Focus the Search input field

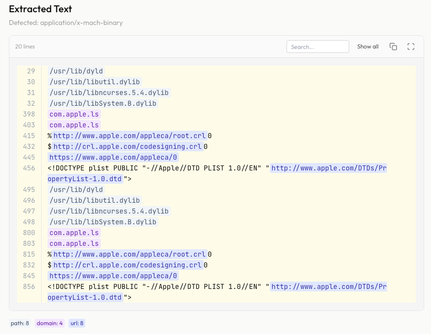click(x=317, y=47)
